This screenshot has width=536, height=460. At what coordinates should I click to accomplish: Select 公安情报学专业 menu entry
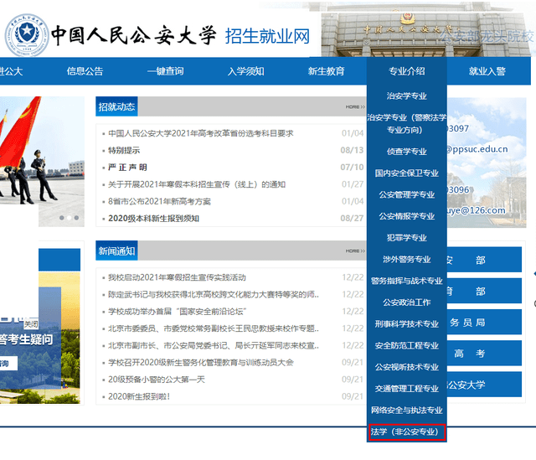pyautogui.click(x=407, y=216)
